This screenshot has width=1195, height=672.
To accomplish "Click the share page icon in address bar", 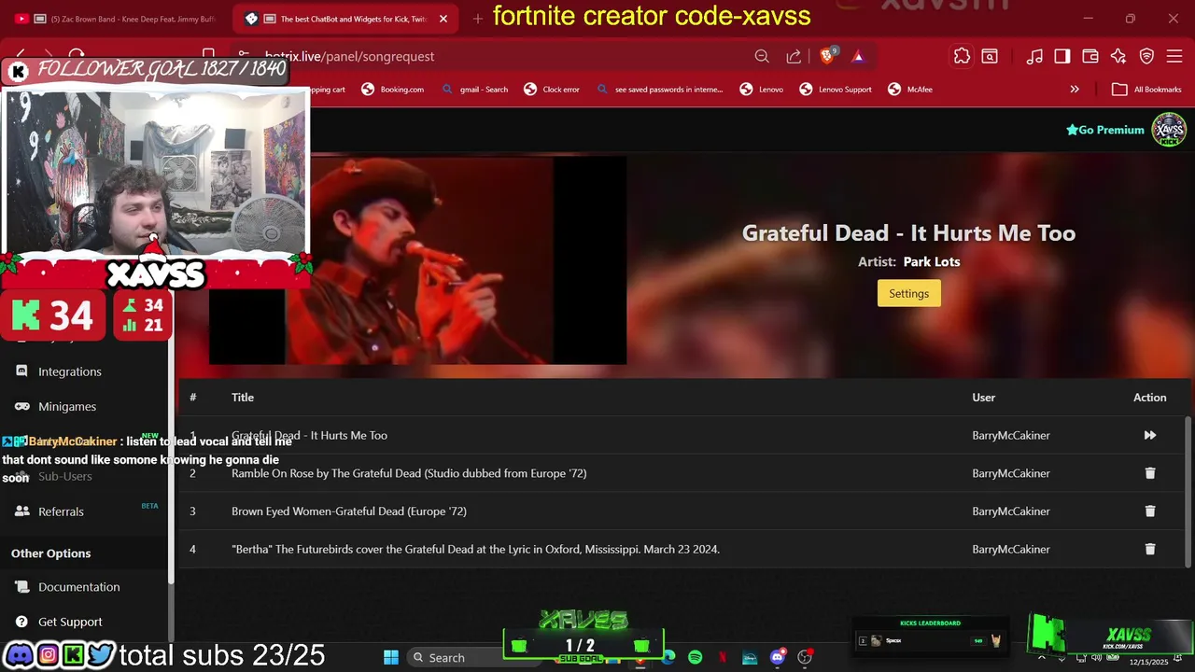I will 794,57.
